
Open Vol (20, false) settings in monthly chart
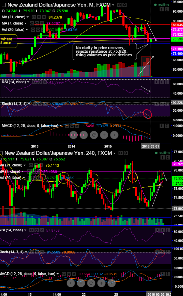click(38, 30)
